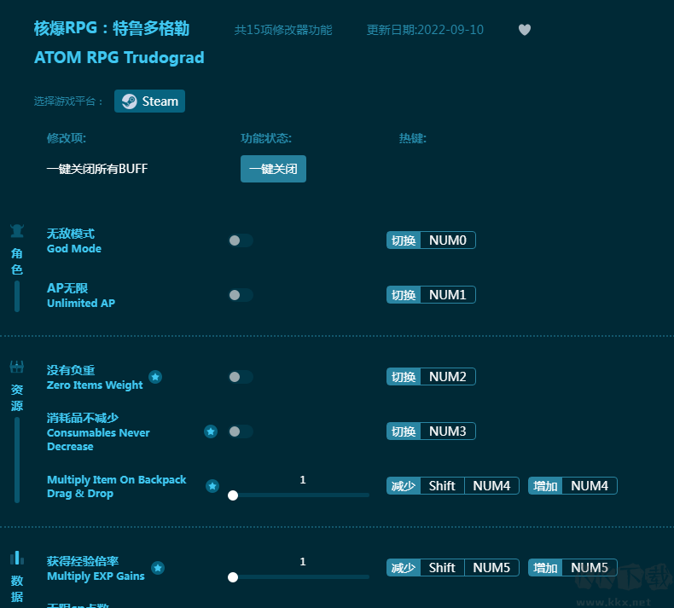Click the Zero Items Weight label
This screenshot has width=674, height=608.
[x=95, y=385]
